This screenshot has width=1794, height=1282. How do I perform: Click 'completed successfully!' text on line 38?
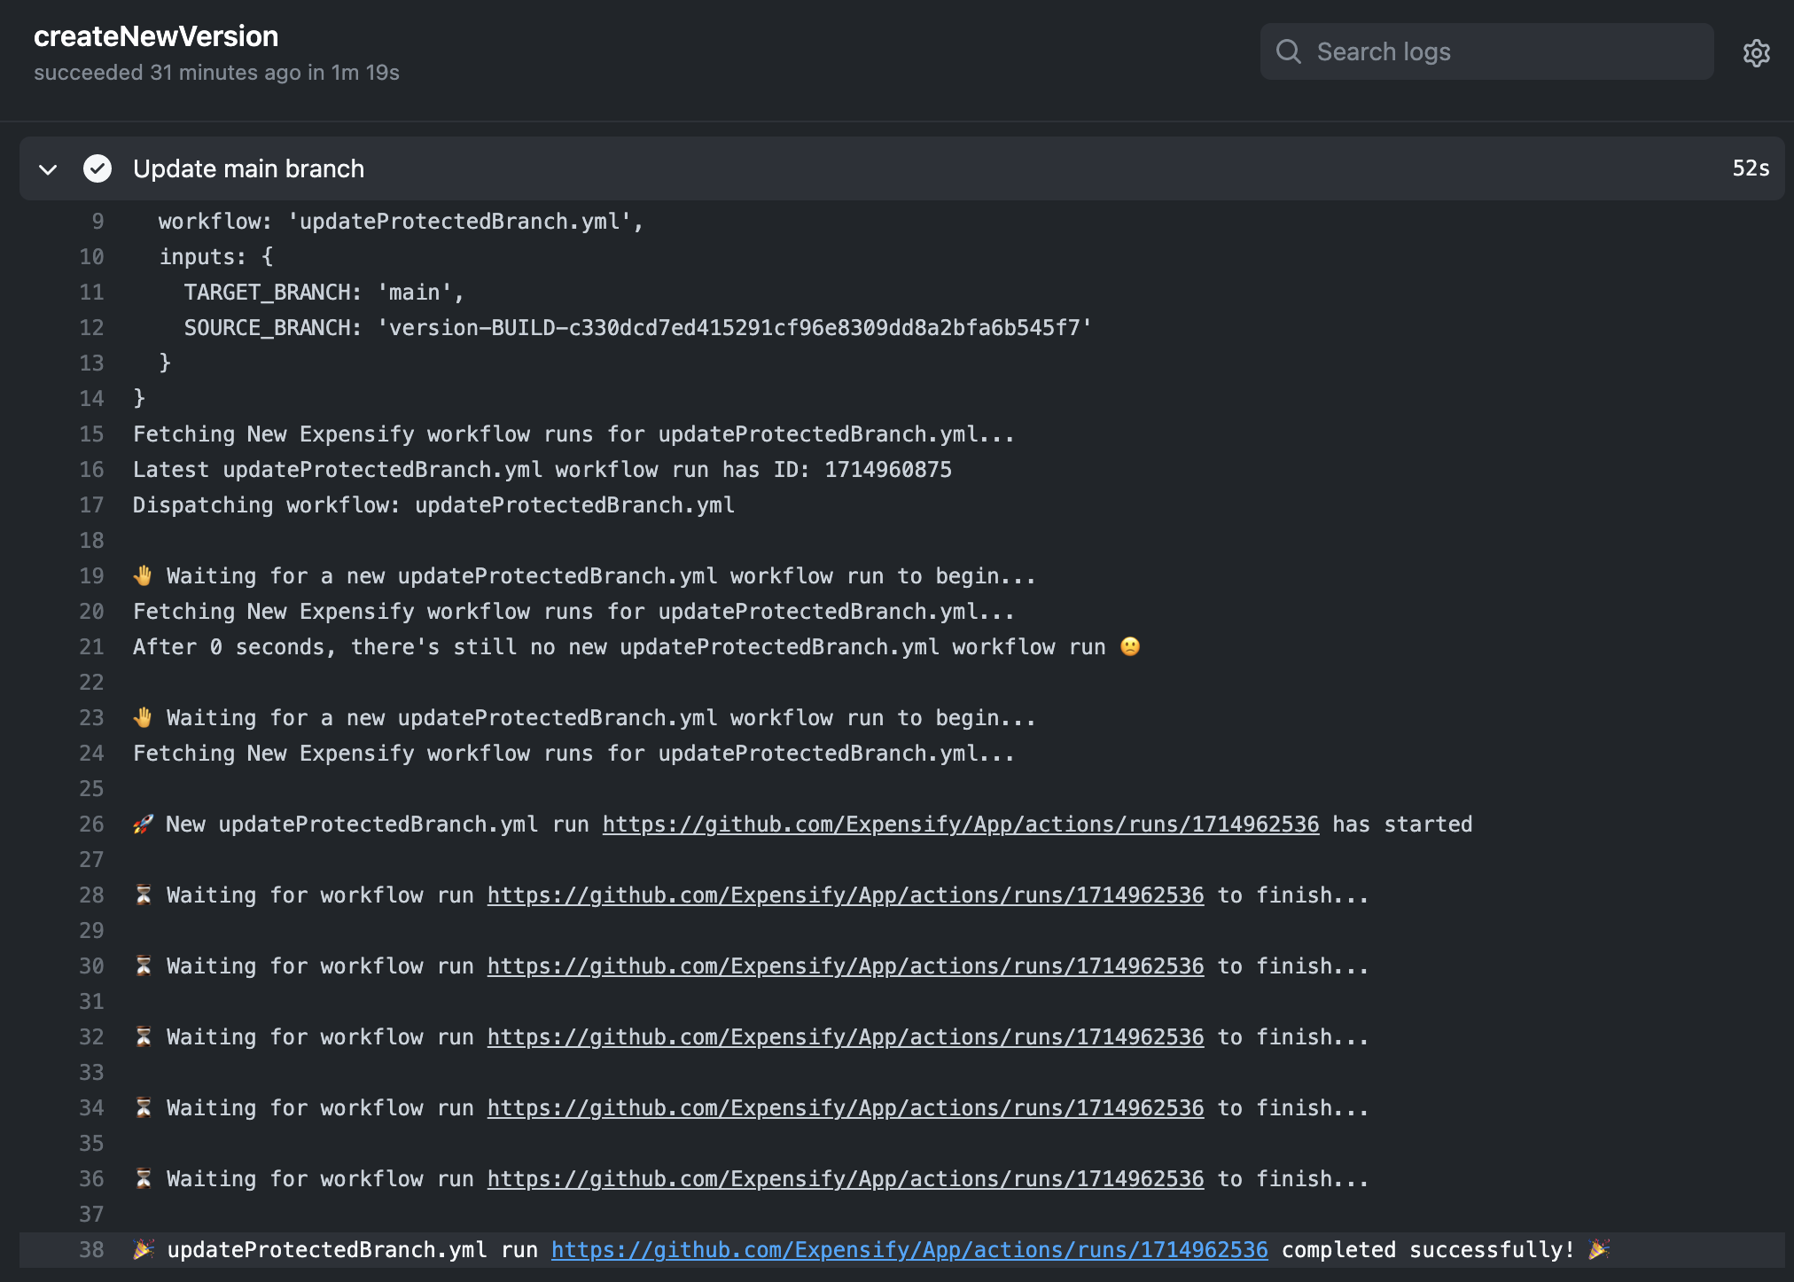coord(1428,1250)
